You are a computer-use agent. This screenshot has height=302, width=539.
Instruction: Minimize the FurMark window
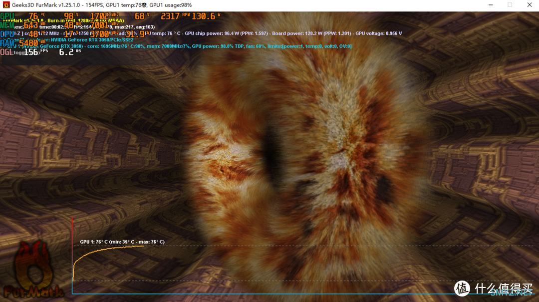487,5
